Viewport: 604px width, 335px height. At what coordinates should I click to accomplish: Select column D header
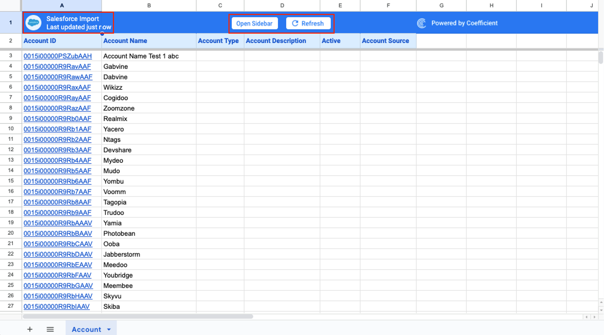[x=282, y=5]
